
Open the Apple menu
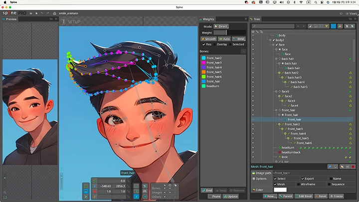5,2
